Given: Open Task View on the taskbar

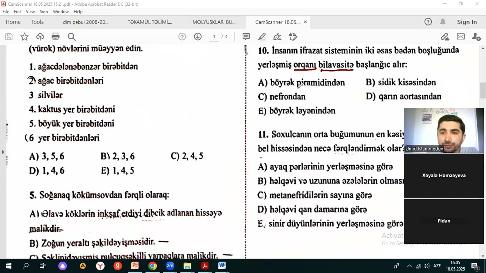Looking at the screenshot, I should pyautogui.click(x=43, y=266).
